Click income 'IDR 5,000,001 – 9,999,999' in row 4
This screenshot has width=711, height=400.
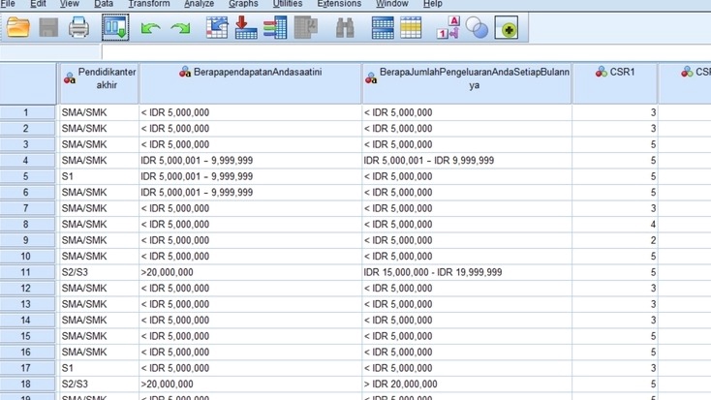pyautogui.click(x=250, y=161)
